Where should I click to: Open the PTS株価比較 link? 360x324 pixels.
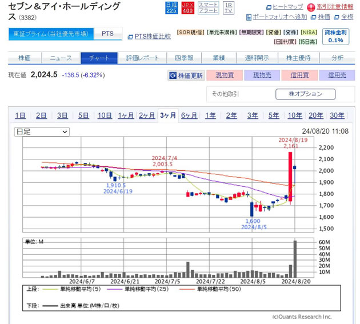(150, 37)
